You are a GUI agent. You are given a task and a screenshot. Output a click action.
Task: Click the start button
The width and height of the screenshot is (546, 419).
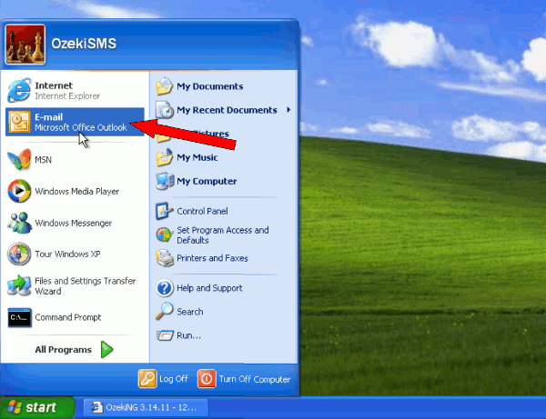pos(37,407)
